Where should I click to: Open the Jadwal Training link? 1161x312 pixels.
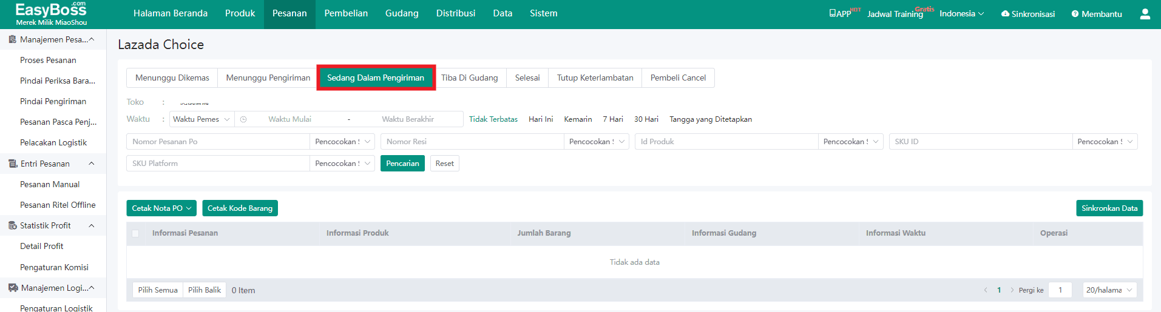pos(895,13)
